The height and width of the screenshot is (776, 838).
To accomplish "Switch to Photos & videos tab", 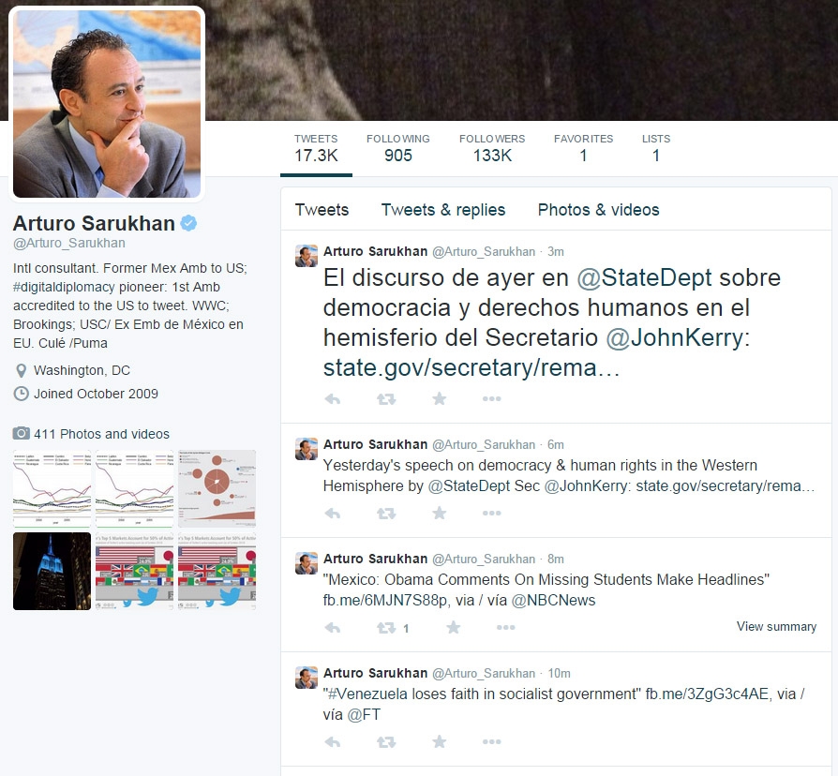I will [599, 210].
